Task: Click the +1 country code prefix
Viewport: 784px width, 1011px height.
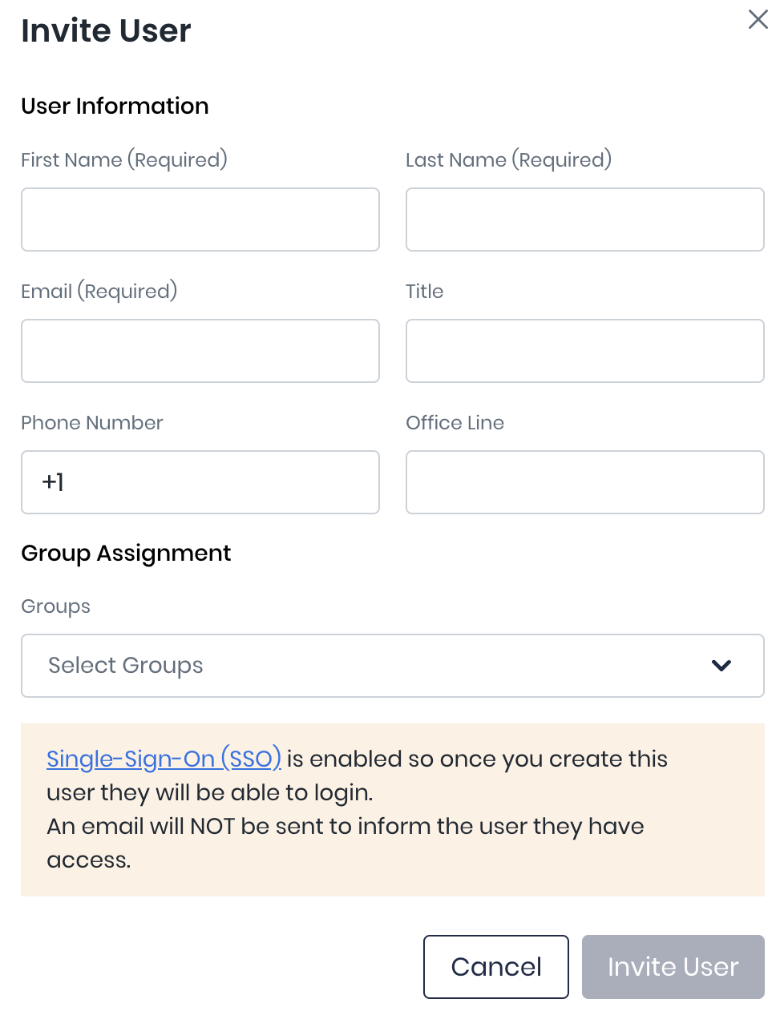Action: 53,482
